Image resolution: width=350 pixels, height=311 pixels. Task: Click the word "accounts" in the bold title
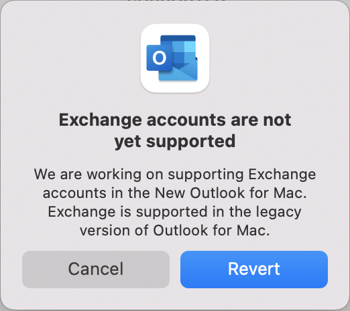186,120
